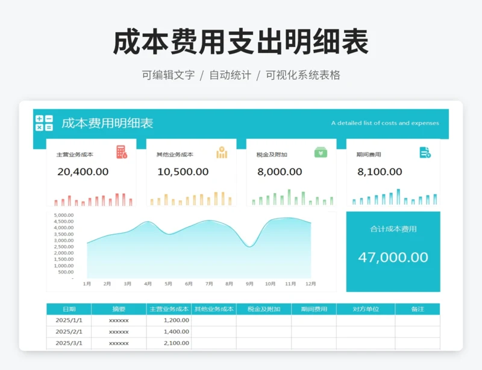Click the 税金及附加 table column header
This screenshot has height=370, width=482.
264,309
